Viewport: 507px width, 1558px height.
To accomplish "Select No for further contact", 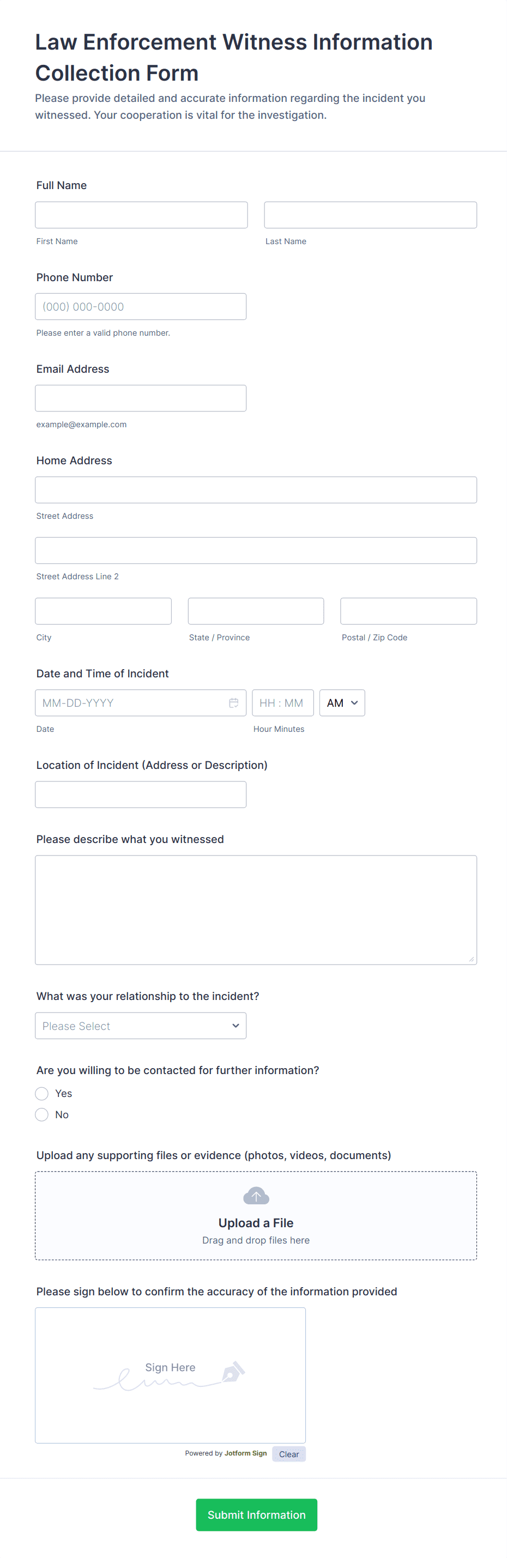I will (x=42, y=1114).
